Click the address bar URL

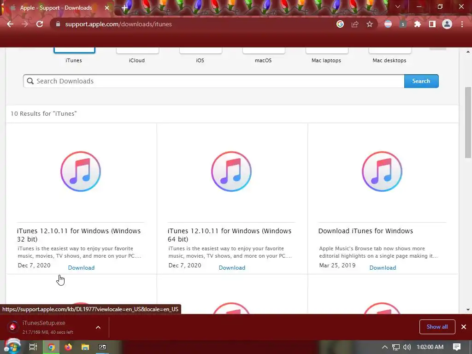tap(118, 24)
